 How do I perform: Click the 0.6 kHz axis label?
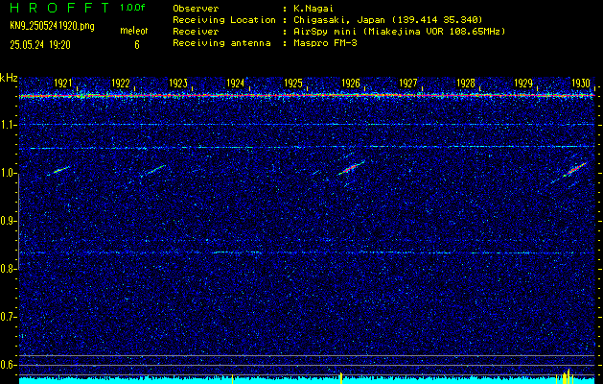(9, 365)
